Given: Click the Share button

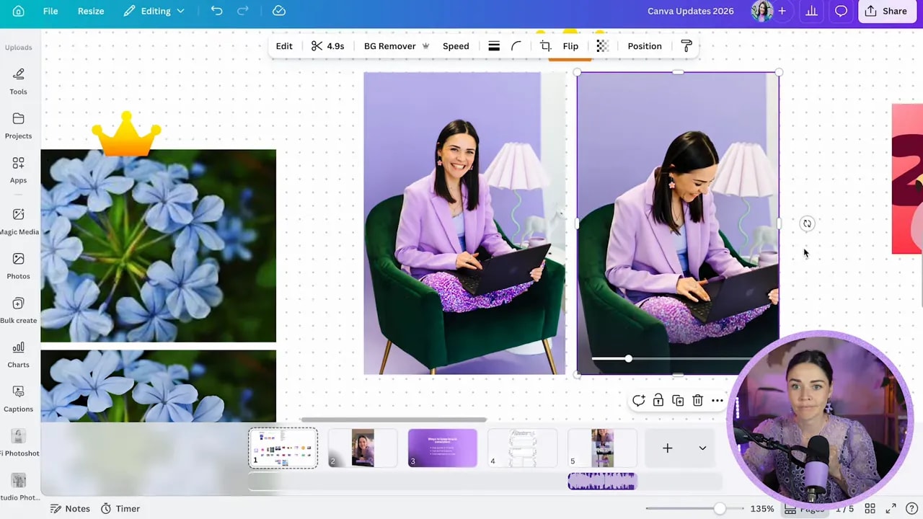Looking at the screenshot, I should coord(887,11).
